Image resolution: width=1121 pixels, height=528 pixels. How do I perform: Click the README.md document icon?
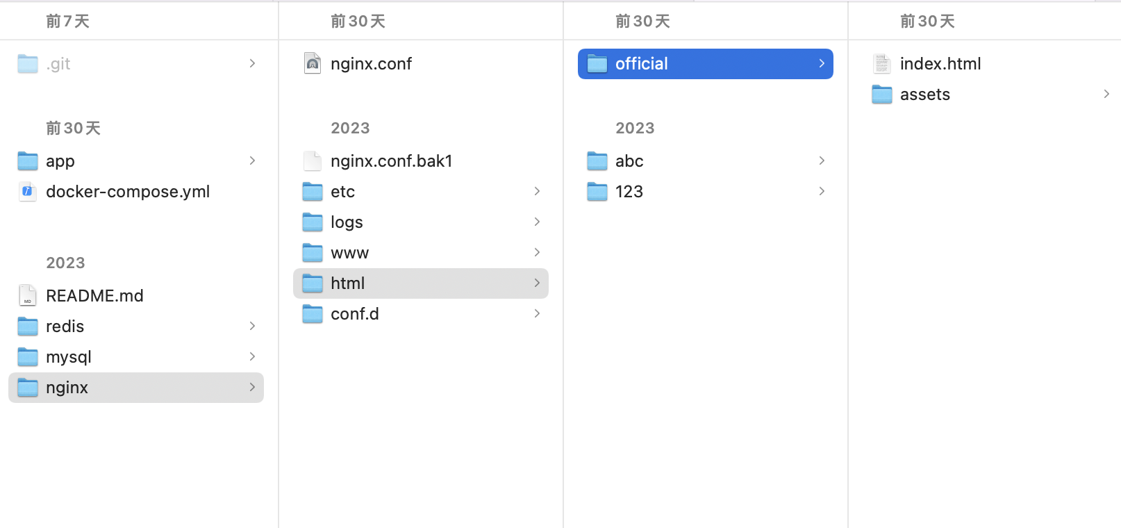pyautogui.click(x=27, y=296)
